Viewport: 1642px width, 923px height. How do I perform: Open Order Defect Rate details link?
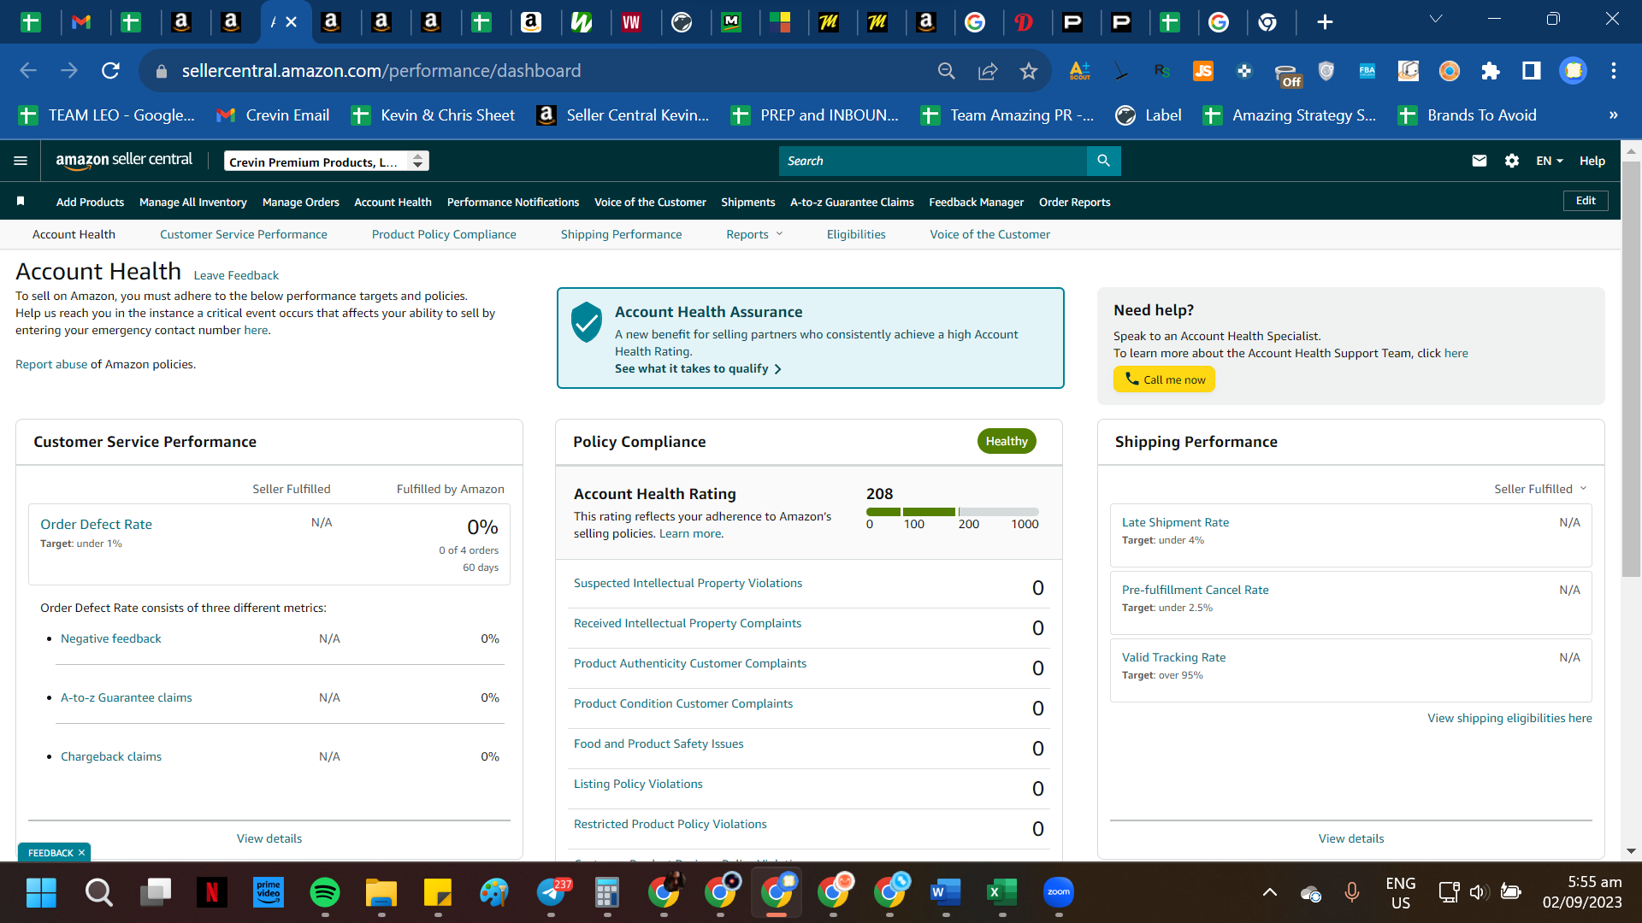[96, 524]
